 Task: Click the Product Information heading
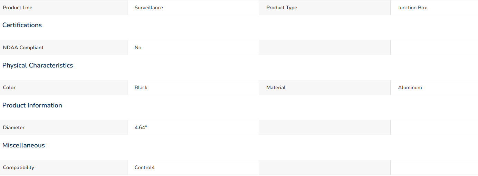[32, 105]
